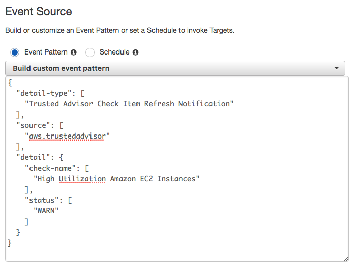
Task: Click the "WARN" value
Action: tap(46, 211)
